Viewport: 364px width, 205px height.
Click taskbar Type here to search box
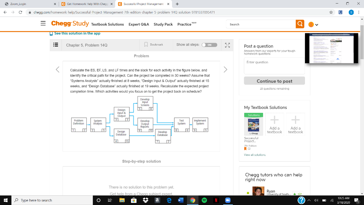tap(52, 200)
